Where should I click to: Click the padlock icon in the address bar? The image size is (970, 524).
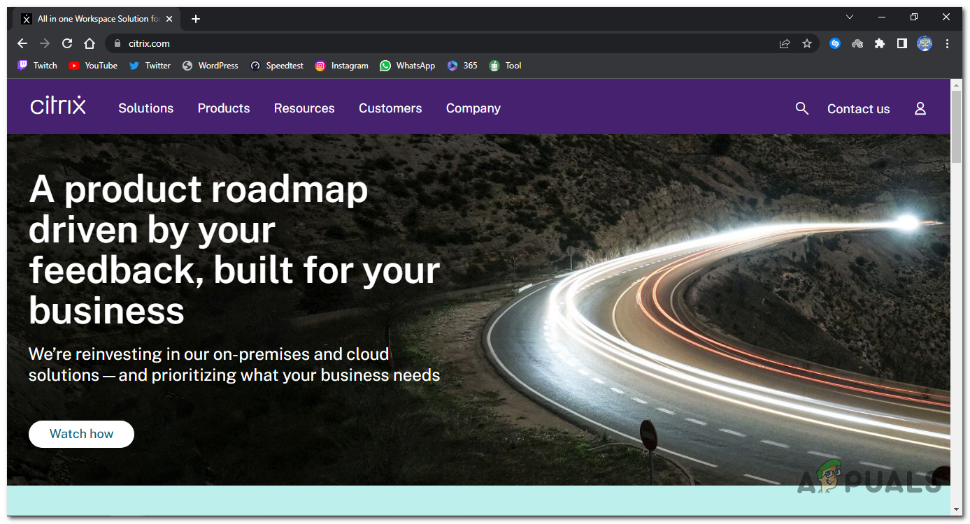pyautogui.click(x=117, y=43)
